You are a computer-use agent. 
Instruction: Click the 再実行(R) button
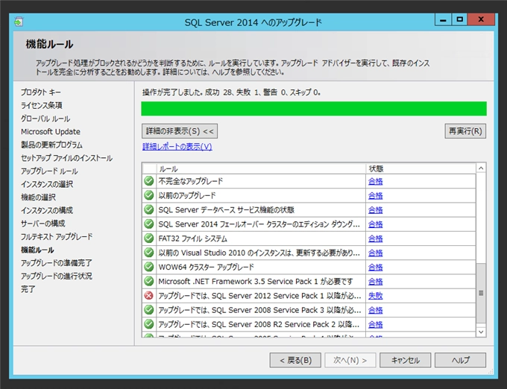pos(465,131)
